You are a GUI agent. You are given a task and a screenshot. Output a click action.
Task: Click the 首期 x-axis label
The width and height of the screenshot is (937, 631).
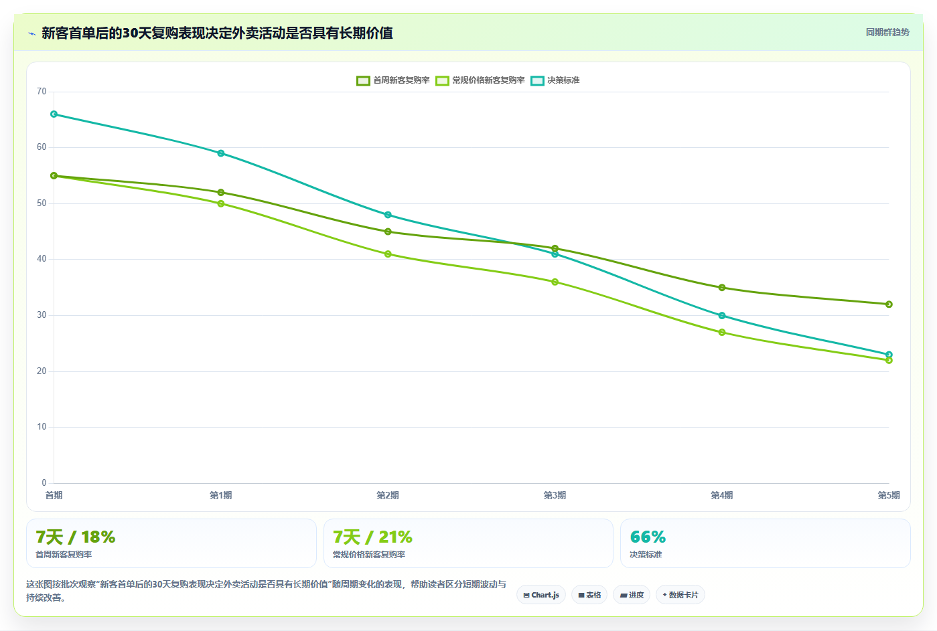pyautogui.click(x=54, y=495)
